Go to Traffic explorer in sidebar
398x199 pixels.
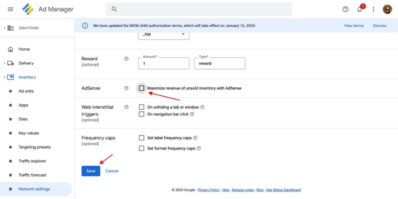(32, 161)
